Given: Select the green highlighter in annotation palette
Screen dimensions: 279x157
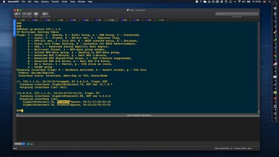Looking at the screenshot, I should (275, 40).
